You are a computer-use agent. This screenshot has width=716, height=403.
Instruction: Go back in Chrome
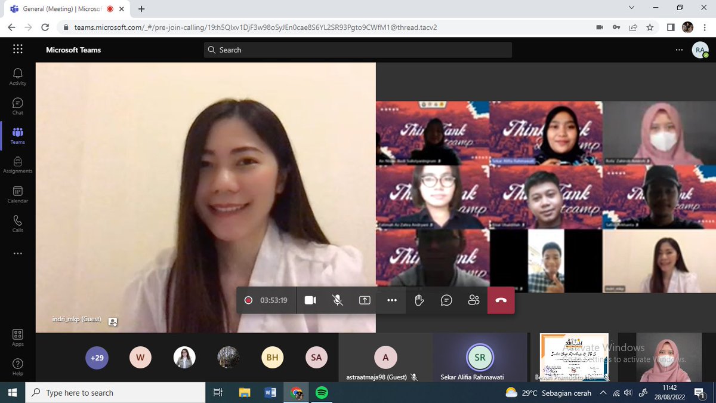[x=12, y=27]
